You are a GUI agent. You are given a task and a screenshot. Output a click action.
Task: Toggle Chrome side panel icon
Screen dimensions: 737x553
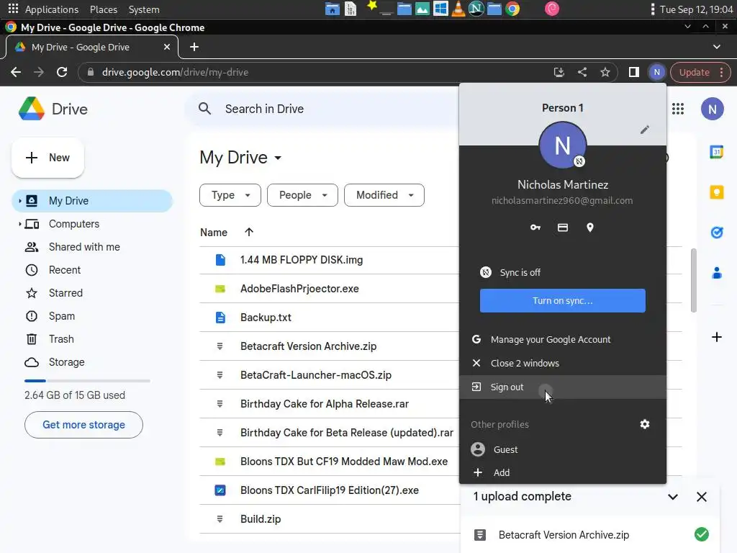pos(633,73)
